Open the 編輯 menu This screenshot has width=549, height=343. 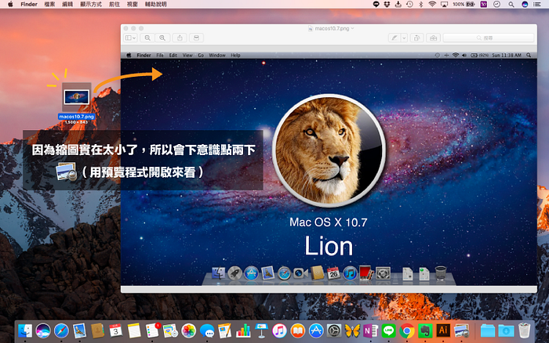point(67,4)
